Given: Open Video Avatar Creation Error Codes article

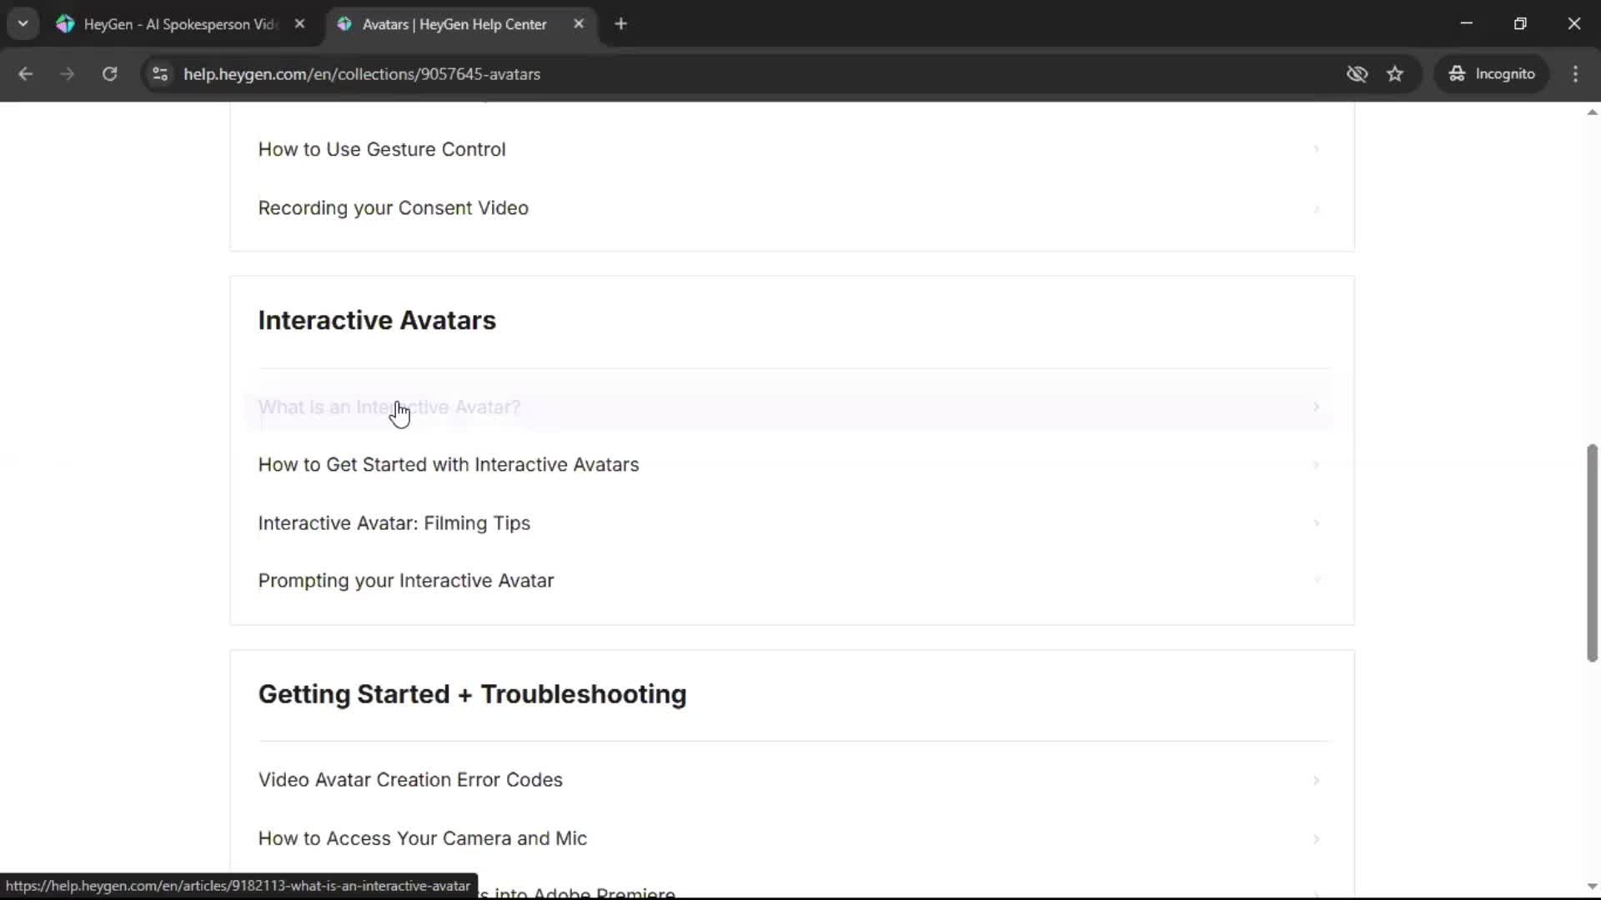Looking at the screenshot, I should [x=410, y=780].
